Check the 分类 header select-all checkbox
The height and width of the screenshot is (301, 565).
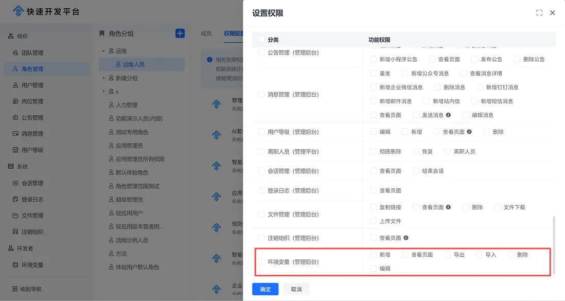click(261, 40)
